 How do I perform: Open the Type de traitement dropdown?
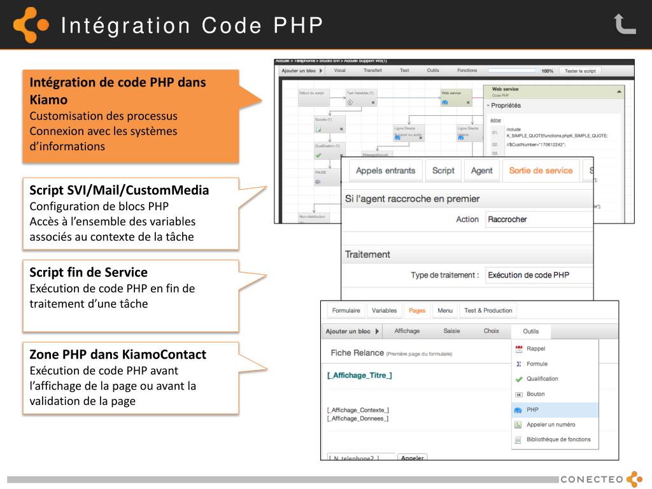click(x=539, y=275)
